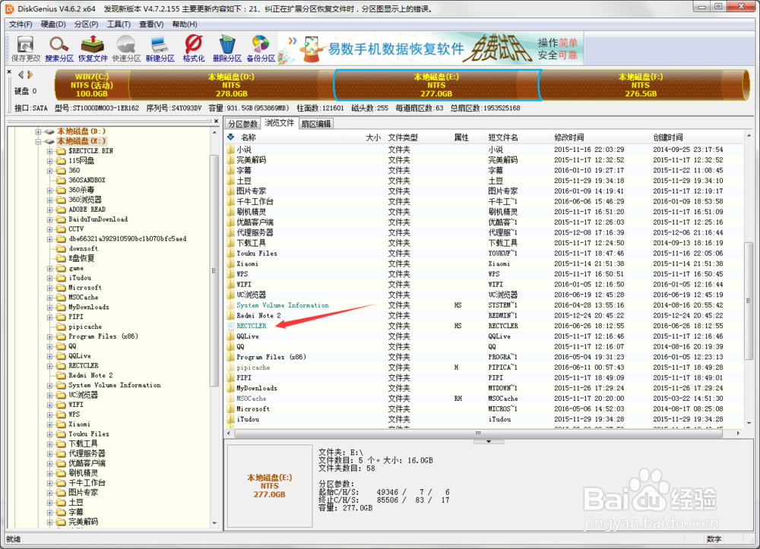The width and height of the screenshot is (760, 549).
Task: Click the RECYCLER folder icon in file list
Action: pos(231,326)
